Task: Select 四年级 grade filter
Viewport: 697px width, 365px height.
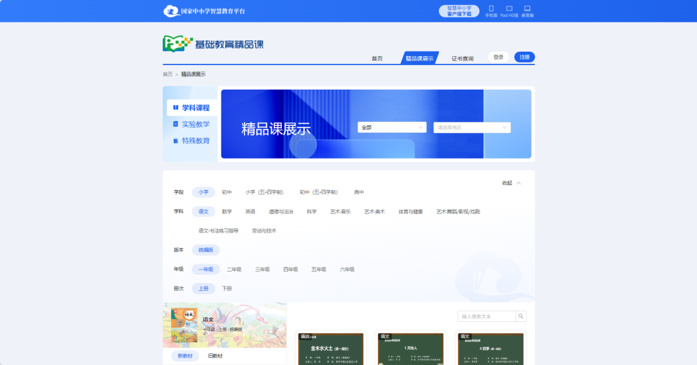Action: (x=290, y=270)
